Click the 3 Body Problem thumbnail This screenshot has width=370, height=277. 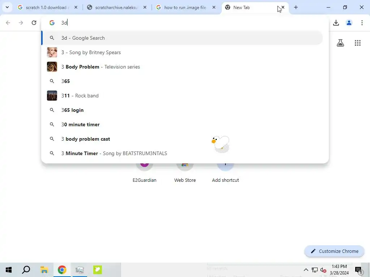(x=52, y=67)
